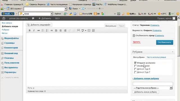Click the euro rate 42.44 indicator

point(152,14)
